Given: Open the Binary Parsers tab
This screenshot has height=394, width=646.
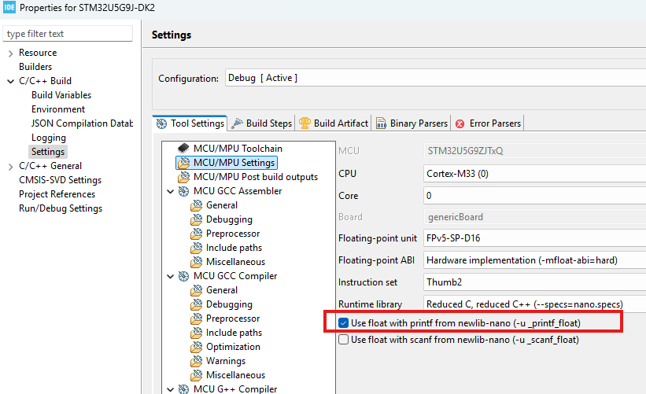Looking at the screenshot, I should [x=412, y=123].
